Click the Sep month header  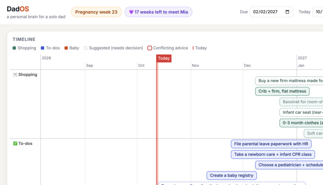pyautogui.click(x=89, y=66)
